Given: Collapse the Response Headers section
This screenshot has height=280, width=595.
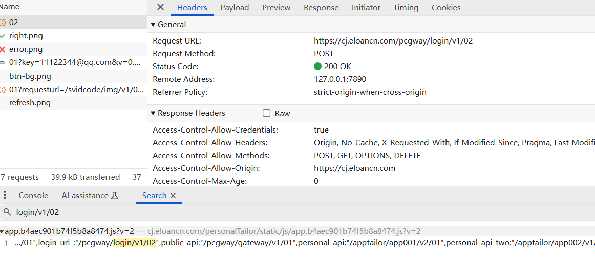Looking at the screenshot, I should click(x=153, y=113).
